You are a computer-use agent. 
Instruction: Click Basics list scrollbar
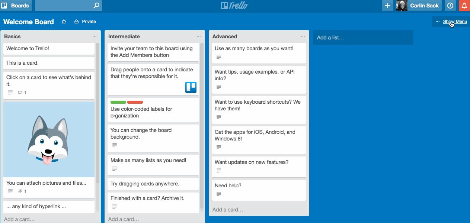(x=98, y=113)
